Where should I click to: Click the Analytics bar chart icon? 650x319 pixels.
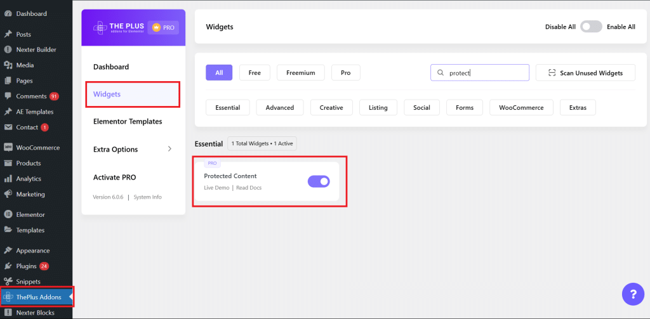tap(8, 179)
